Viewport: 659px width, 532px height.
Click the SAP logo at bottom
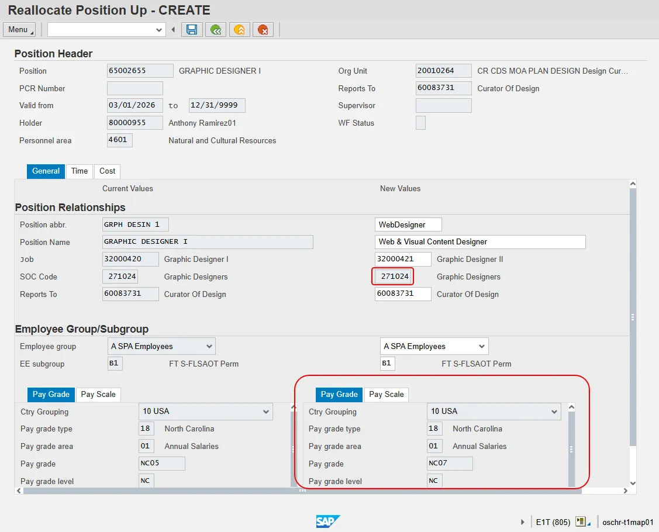click(x=327, y=521)
